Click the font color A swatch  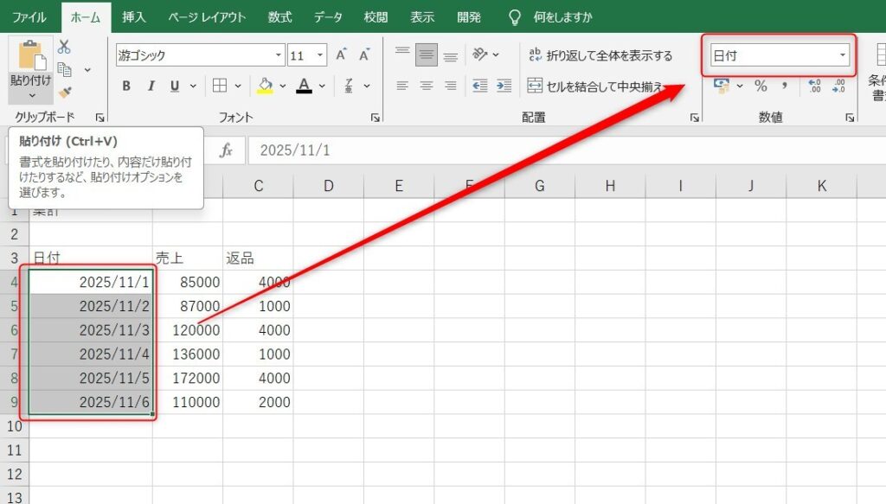click(305, 86)
